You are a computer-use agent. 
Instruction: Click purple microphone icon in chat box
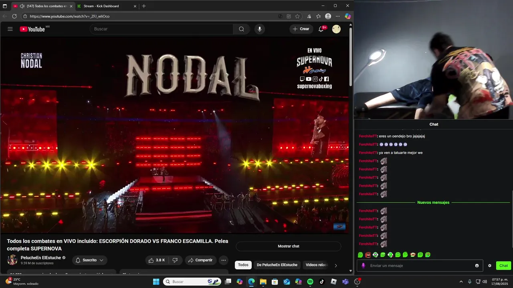[x=364, y=266]
